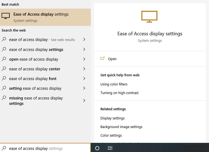Choose the 'open ease of access display' suggestion
The width and height of the screenshot is (209, 152).
point(45,59)
